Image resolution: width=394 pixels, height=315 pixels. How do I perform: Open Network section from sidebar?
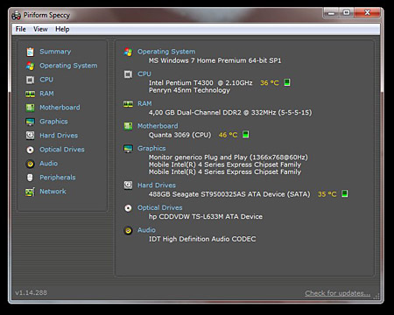(x=53, y=192)
